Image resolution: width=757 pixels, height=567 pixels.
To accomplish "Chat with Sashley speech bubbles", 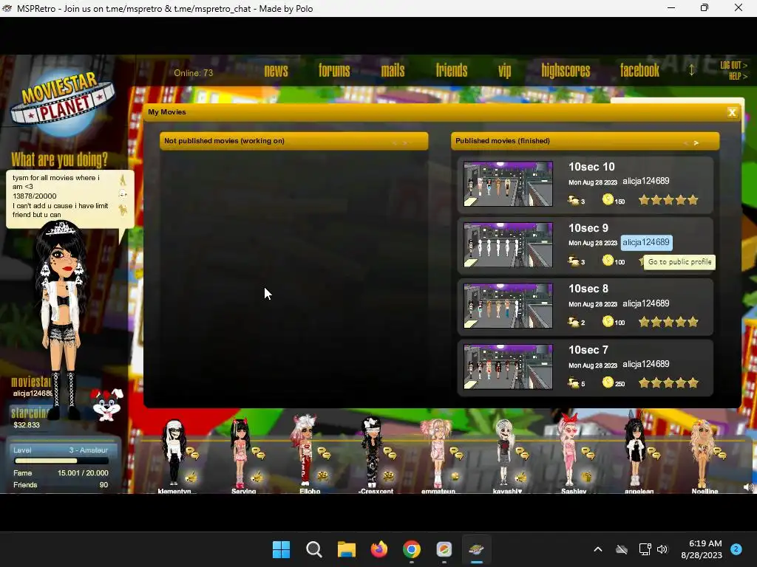I will [x=588, y=453].
